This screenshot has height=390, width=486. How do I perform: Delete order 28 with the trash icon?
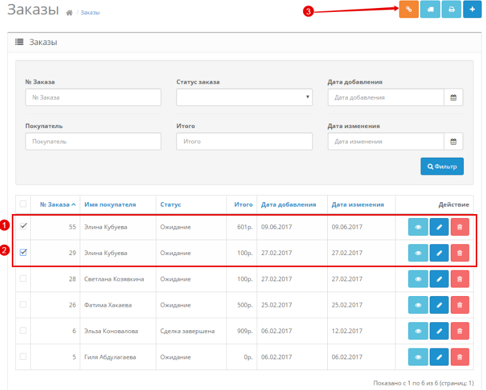pyautogui.click(x=460, y=279)
